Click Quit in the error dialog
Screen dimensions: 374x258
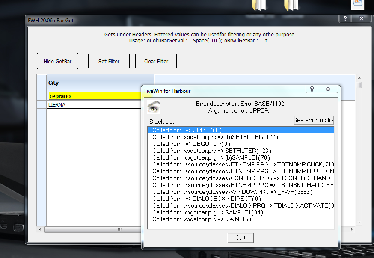pyautogui.click(x=240, y=237)
